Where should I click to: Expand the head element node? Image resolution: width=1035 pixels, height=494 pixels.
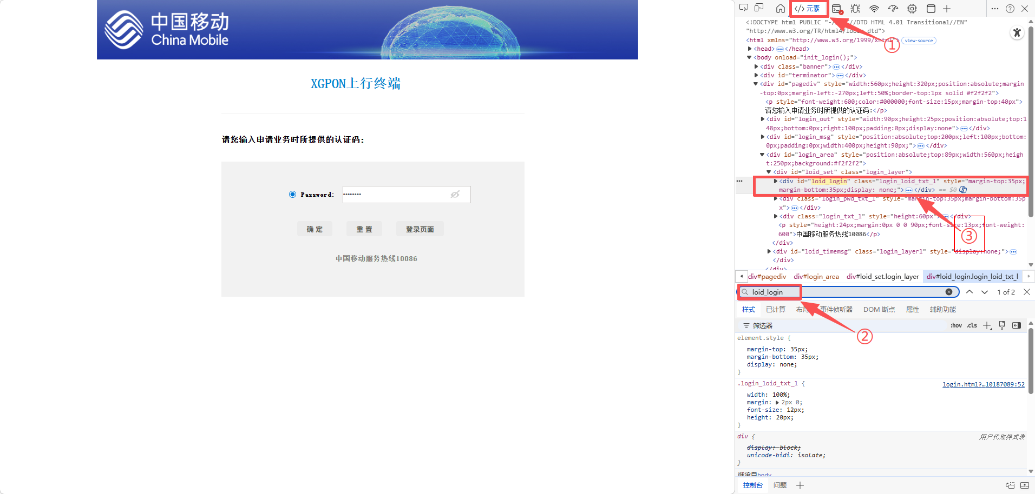pos(750,49)
